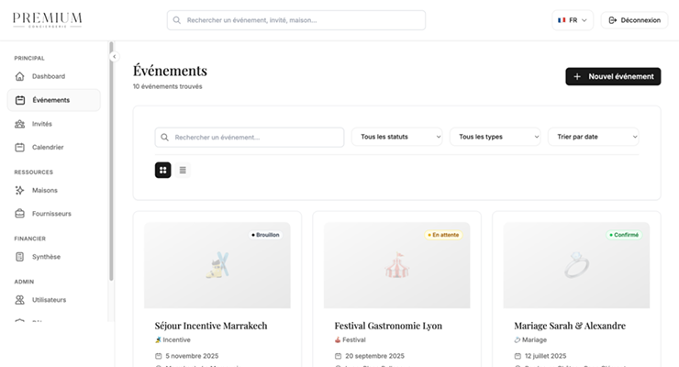Click the Invités people icon
679x367 pixels.
click(x=20, y=124)
